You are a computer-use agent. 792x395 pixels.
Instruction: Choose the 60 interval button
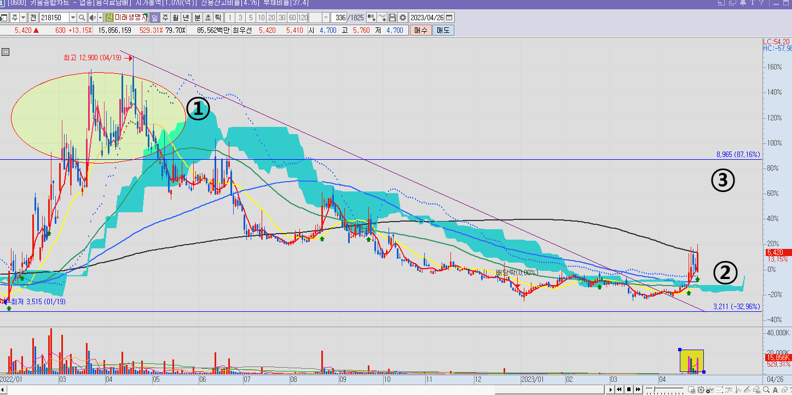[292, 18]
